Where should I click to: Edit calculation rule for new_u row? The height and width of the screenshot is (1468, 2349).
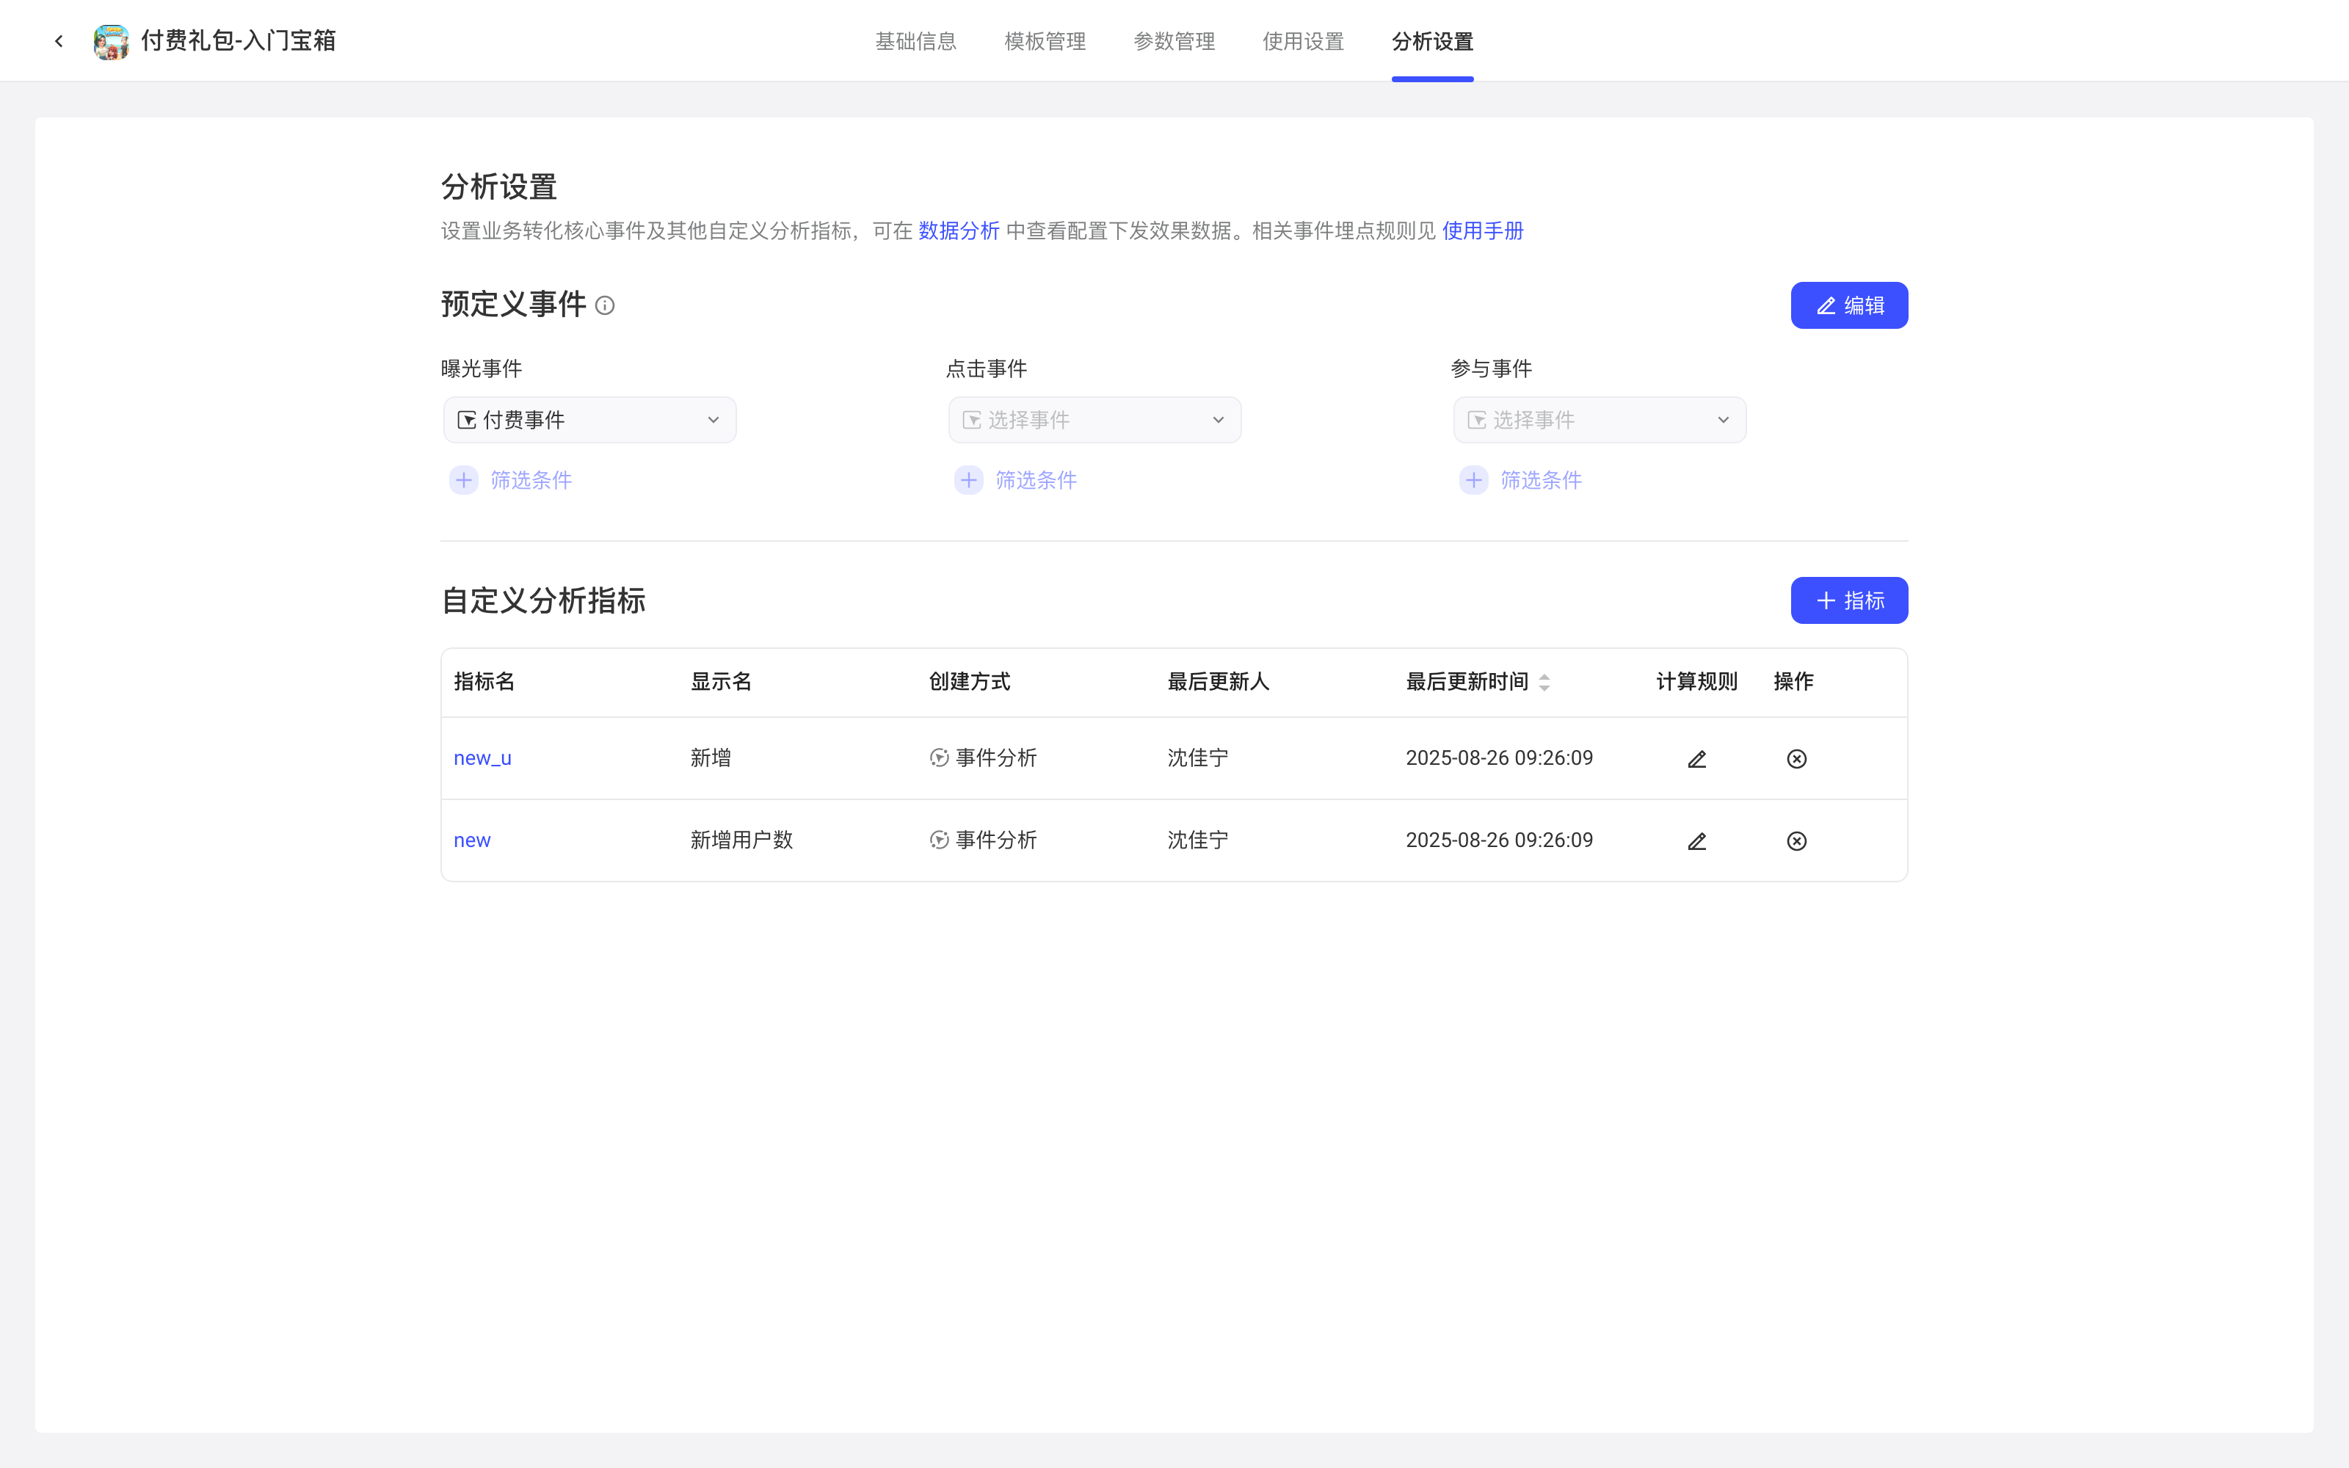(x=1696, y=758)
